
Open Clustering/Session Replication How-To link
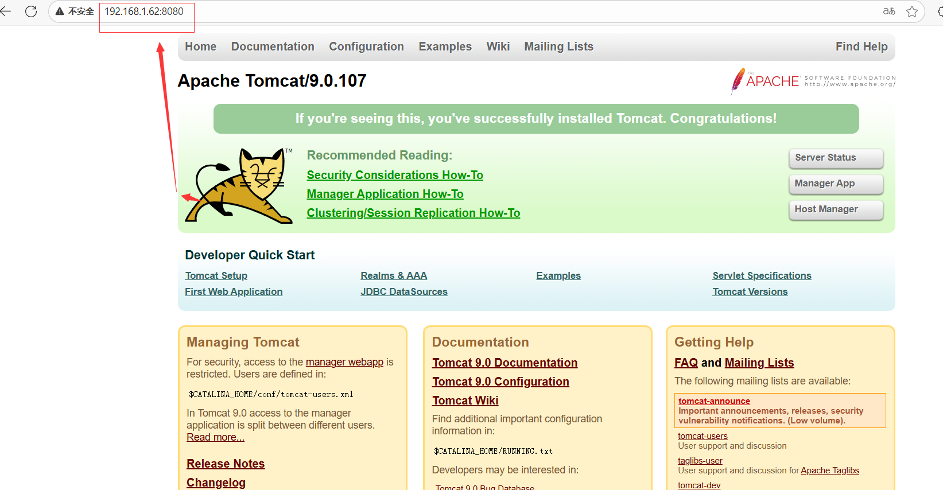(x=413, y=213)
